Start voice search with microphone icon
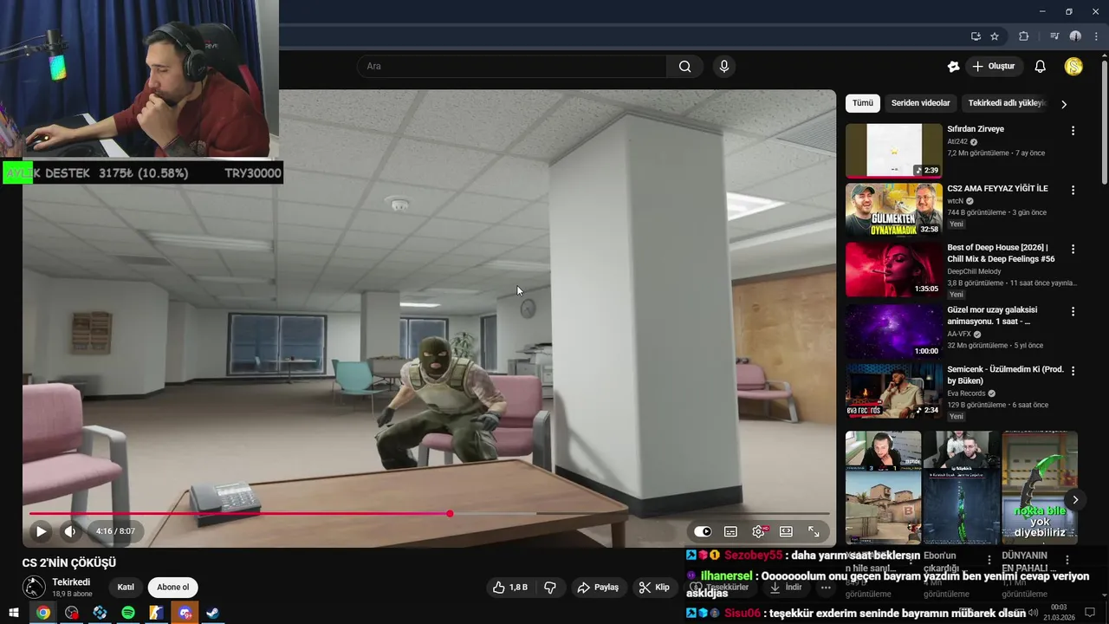The height and width of the screenshot is (624, 1109). pos(724,67)
